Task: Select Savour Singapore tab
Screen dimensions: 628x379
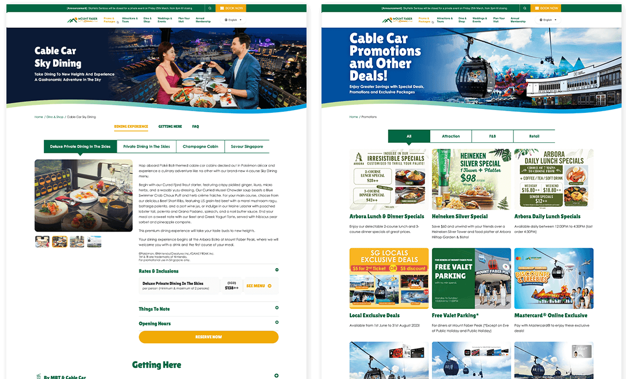Action: (246, 146)
